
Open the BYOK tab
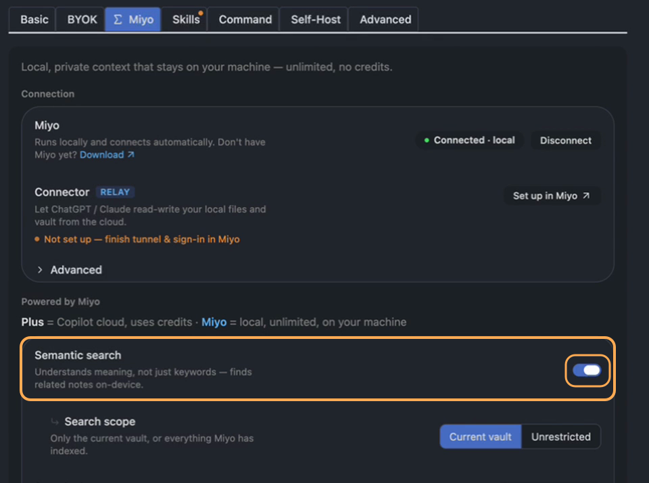click(80, 19)
